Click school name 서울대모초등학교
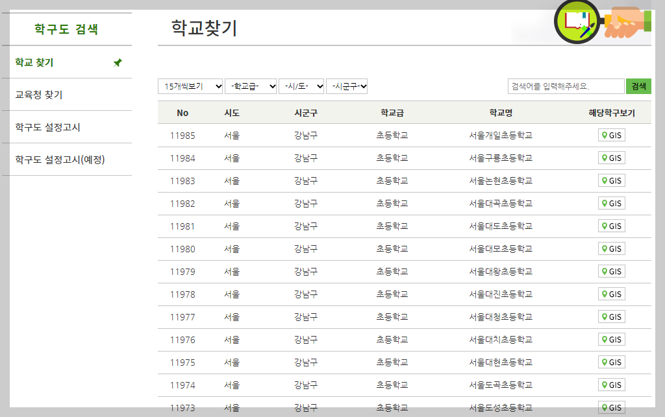Viewport: 665px width, 417px height. coord(501,249)
